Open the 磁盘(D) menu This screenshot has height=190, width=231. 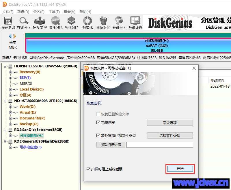(x=23, y=12)
